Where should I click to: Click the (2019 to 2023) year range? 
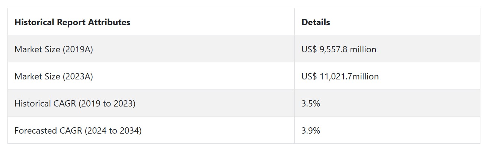[107, 104]
